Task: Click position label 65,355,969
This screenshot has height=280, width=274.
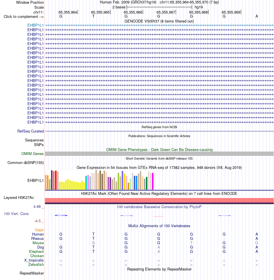Action: (x=231, y=12)
